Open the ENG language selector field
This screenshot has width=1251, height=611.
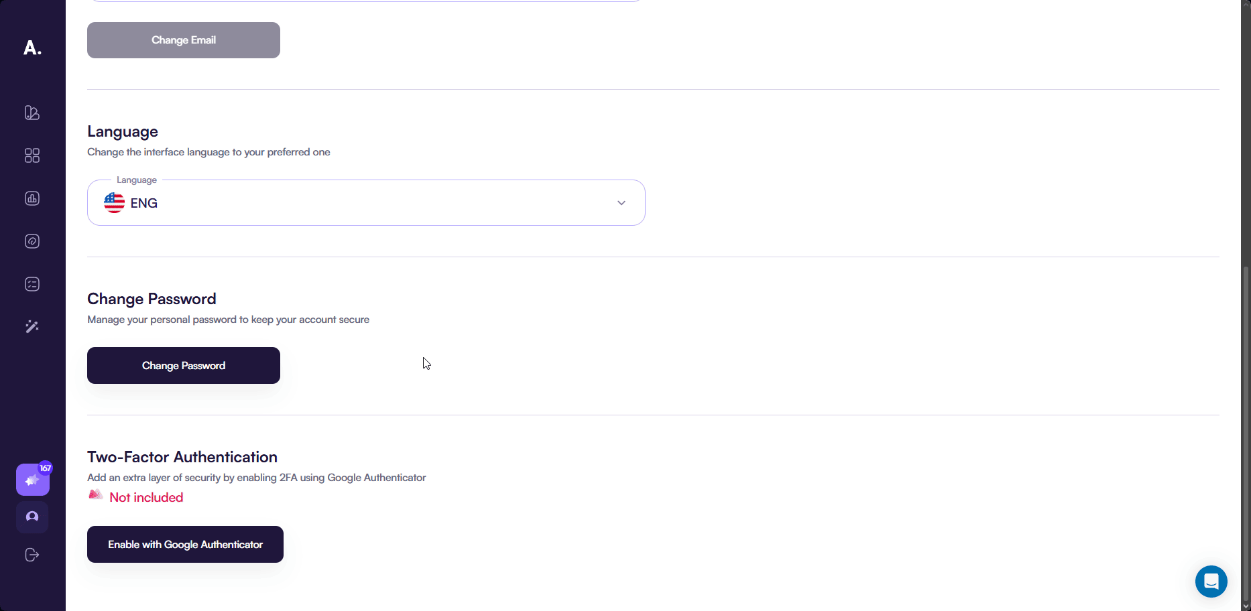click(x=365, y=203)
